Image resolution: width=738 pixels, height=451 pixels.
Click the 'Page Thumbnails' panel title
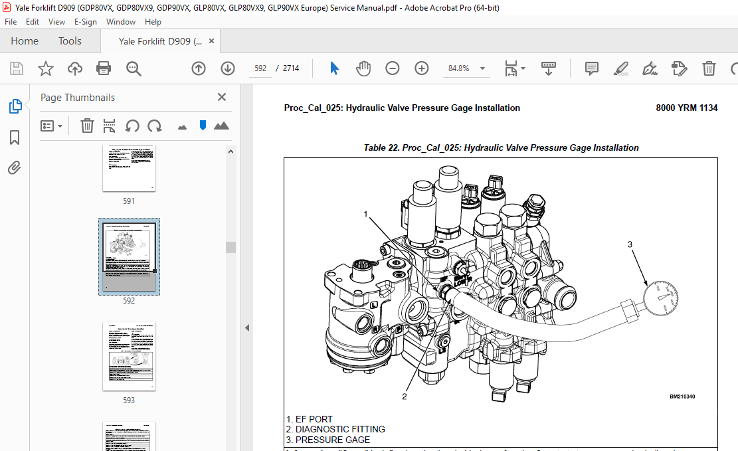78,98
